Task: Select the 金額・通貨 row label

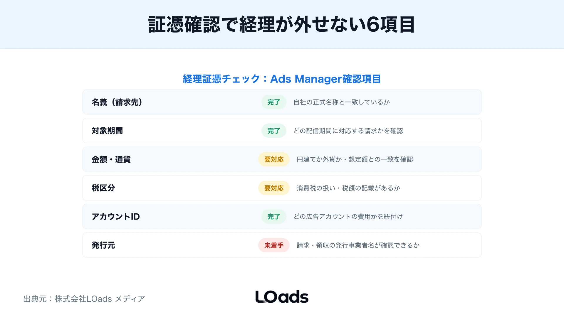Action: (x=111, y=159)
